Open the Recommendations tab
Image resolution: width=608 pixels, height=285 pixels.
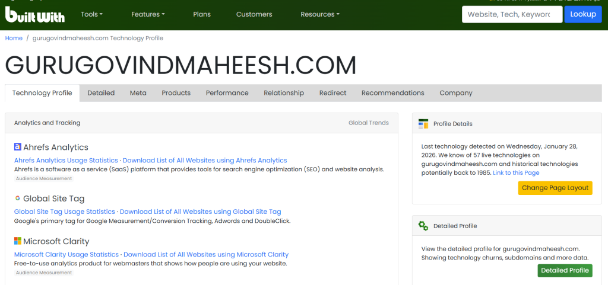click(x=393, y=93)
